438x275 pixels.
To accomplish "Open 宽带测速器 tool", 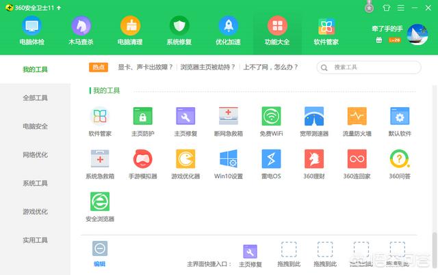I will 314,121.
